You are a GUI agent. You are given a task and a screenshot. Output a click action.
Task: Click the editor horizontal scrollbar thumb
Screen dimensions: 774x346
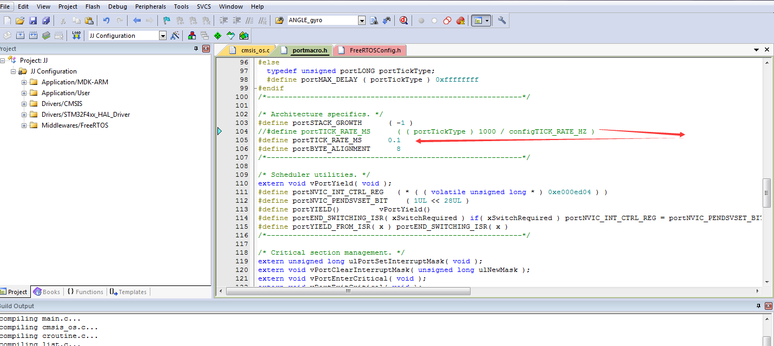(348, 291)
